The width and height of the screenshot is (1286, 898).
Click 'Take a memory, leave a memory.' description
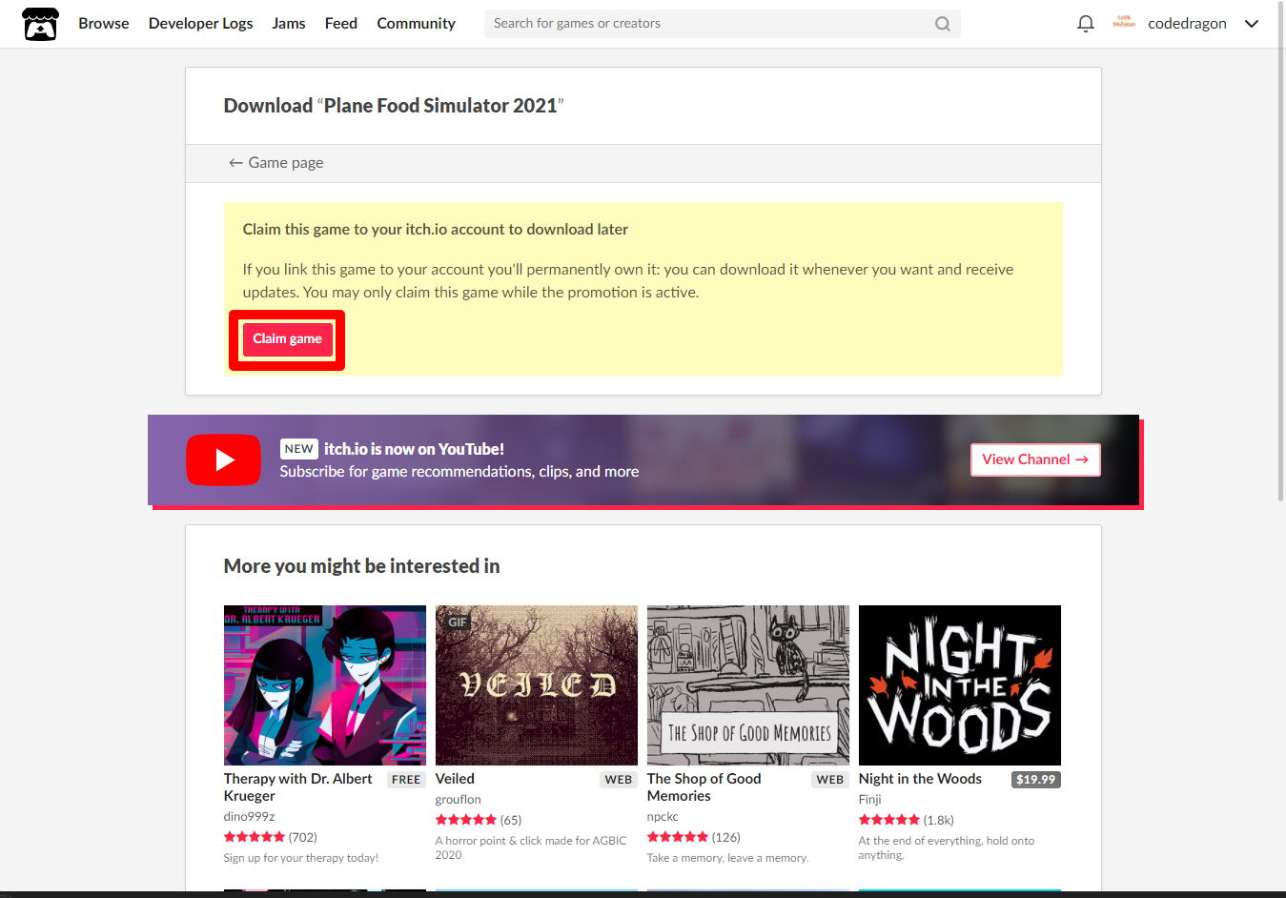pos(728,858)
